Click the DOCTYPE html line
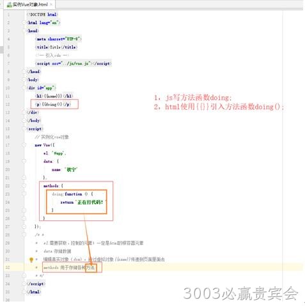 pyautogui.click(x=42, y=15)
